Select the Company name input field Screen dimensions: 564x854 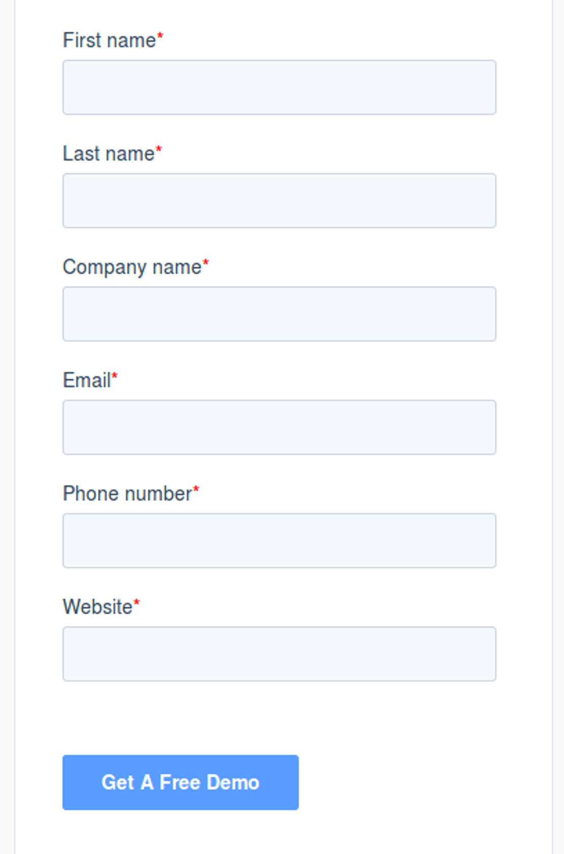[x=279, y=314]
